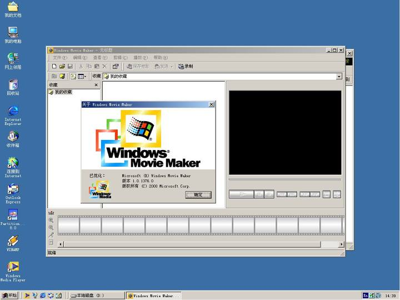Click the Paste toolbar icon
This screenshot has width=400, height=300.
[x=97, y=66]
